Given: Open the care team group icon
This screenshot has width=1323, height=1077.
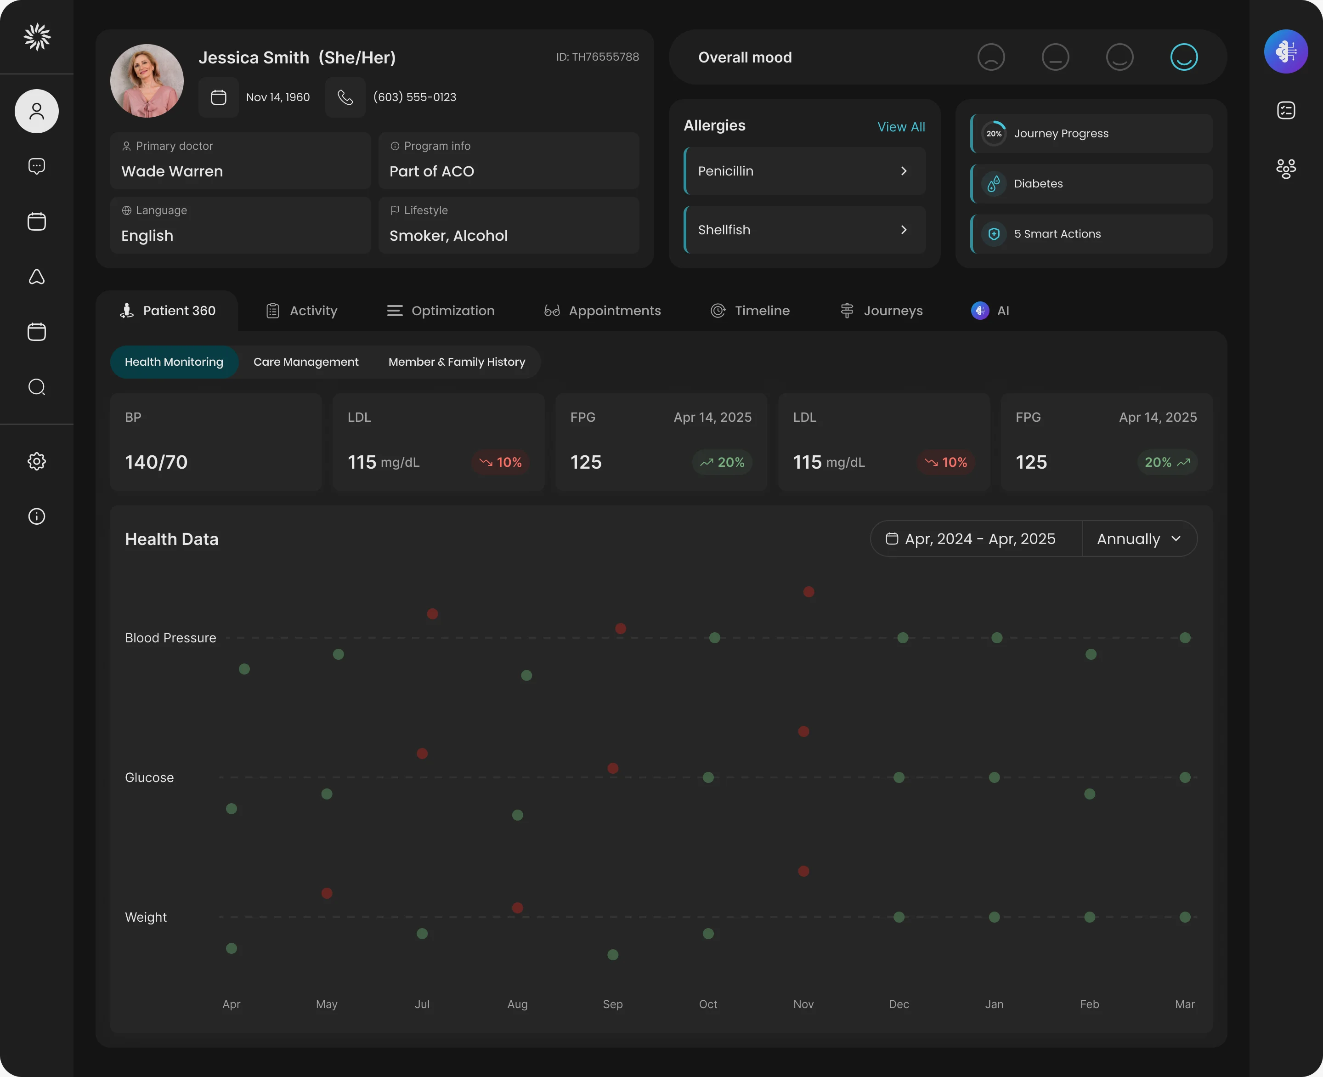Looking at the screenshot, I should pyautogui.click(x=1286, y=169).
